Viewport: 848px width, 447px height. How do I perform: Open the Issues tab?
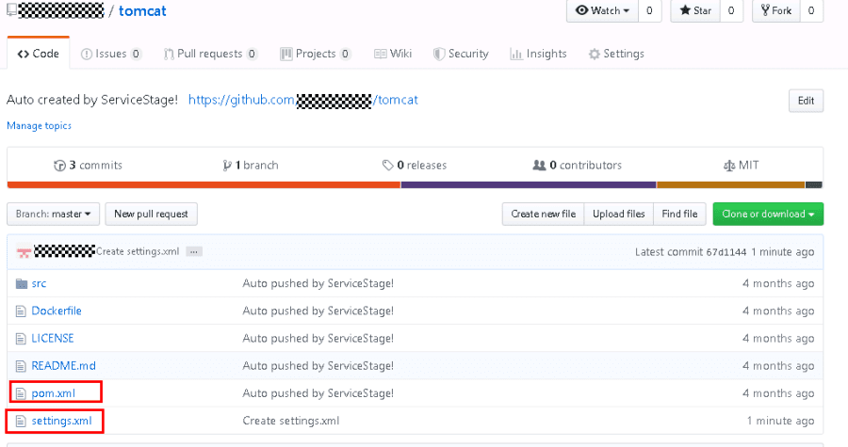(111, 54)
